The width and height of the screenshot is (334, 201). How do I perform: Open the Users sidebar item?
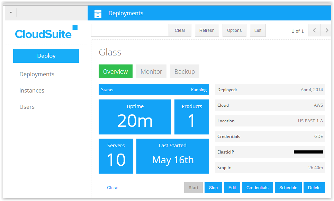[27, 107]
